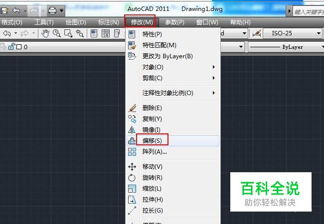Click the dimension style icon
The height and width of the screenshot is (224, 324).
(x=257, y=34)
